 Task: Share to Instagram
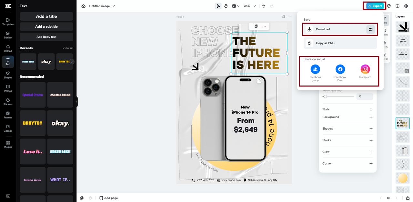pos(365,72)
